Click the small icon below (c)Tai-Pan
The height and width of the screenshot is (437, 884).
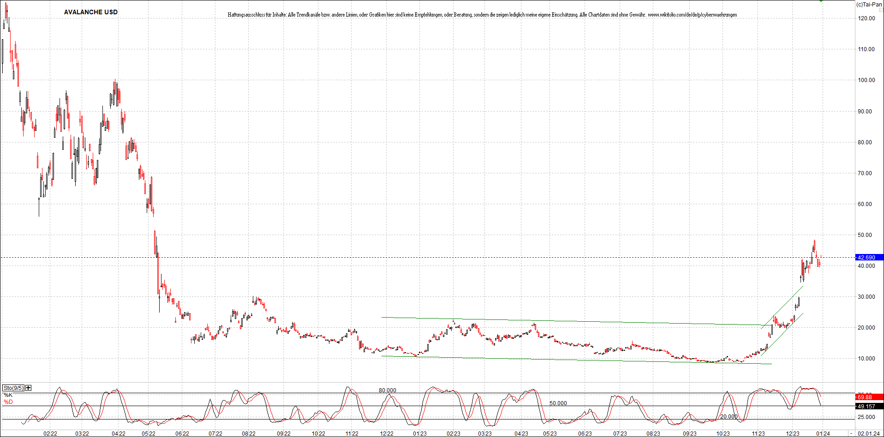pos(881,10)
